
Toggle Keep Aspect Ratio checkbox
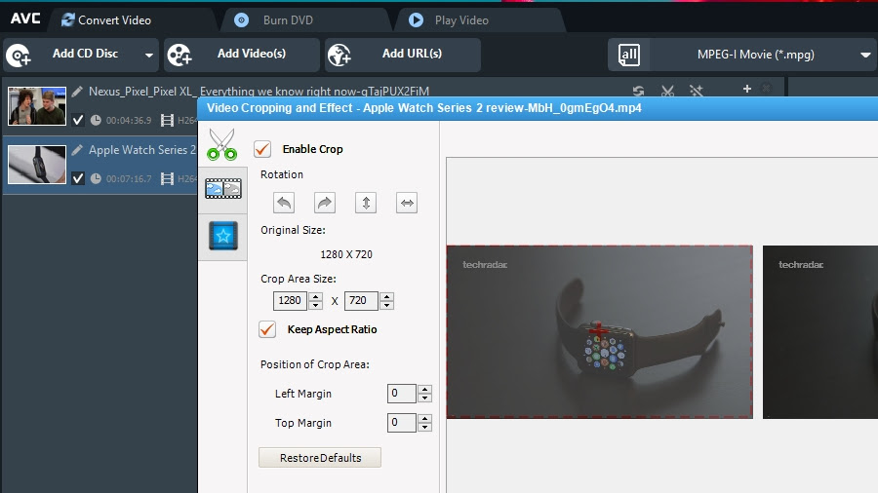(x=267, y=329)
